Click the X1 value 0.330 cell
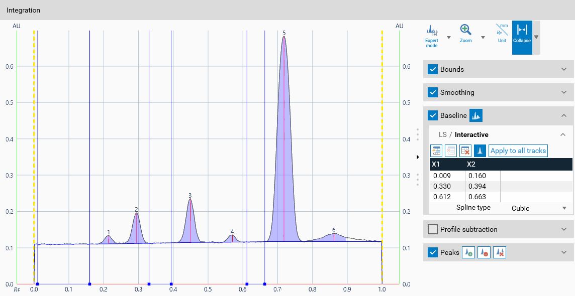This screenshot has width=575, height=296. (442, 187)
